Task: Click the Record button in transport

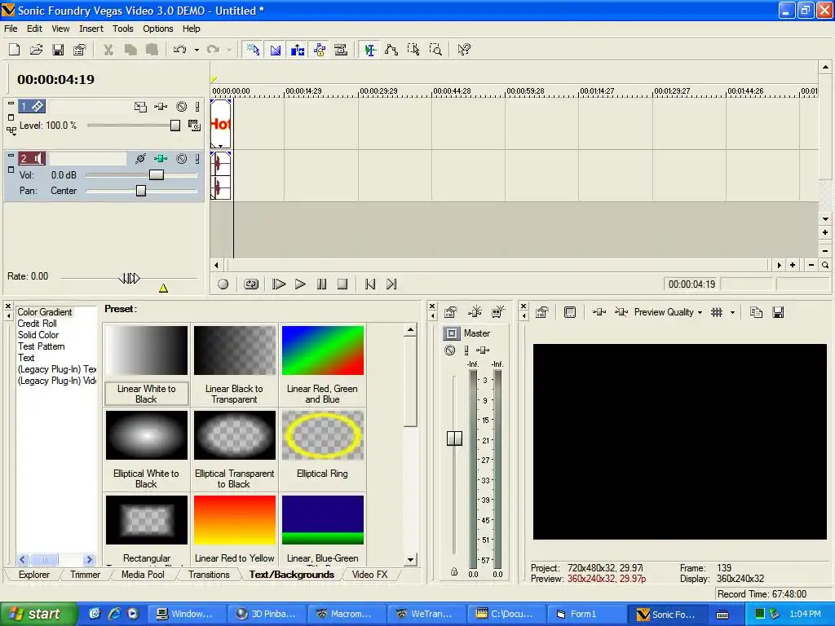Action: (x=223, y=284)
